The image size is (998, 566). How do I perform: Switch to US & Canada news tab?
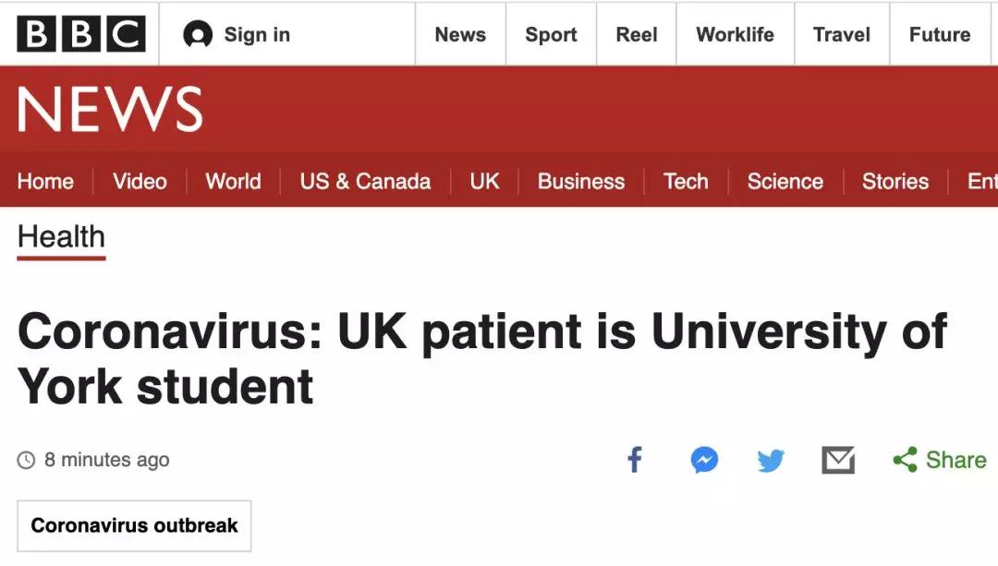365,181
